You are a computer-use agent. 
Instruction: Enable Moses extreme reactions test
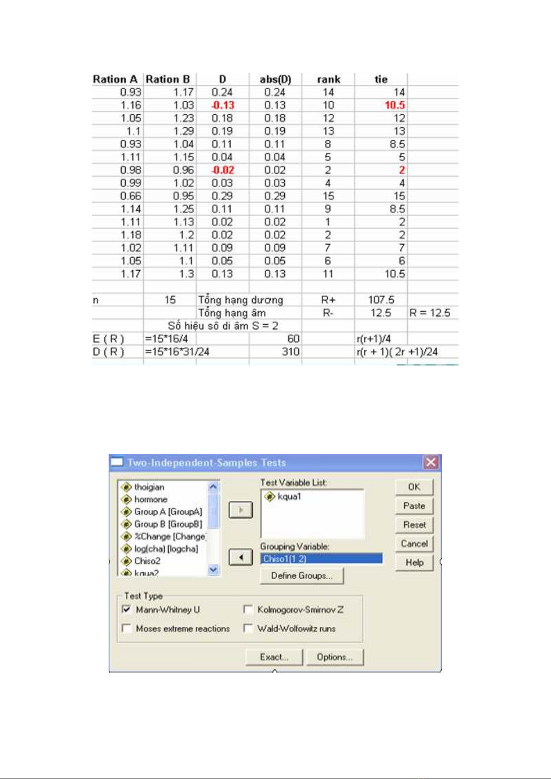[126, 629]
